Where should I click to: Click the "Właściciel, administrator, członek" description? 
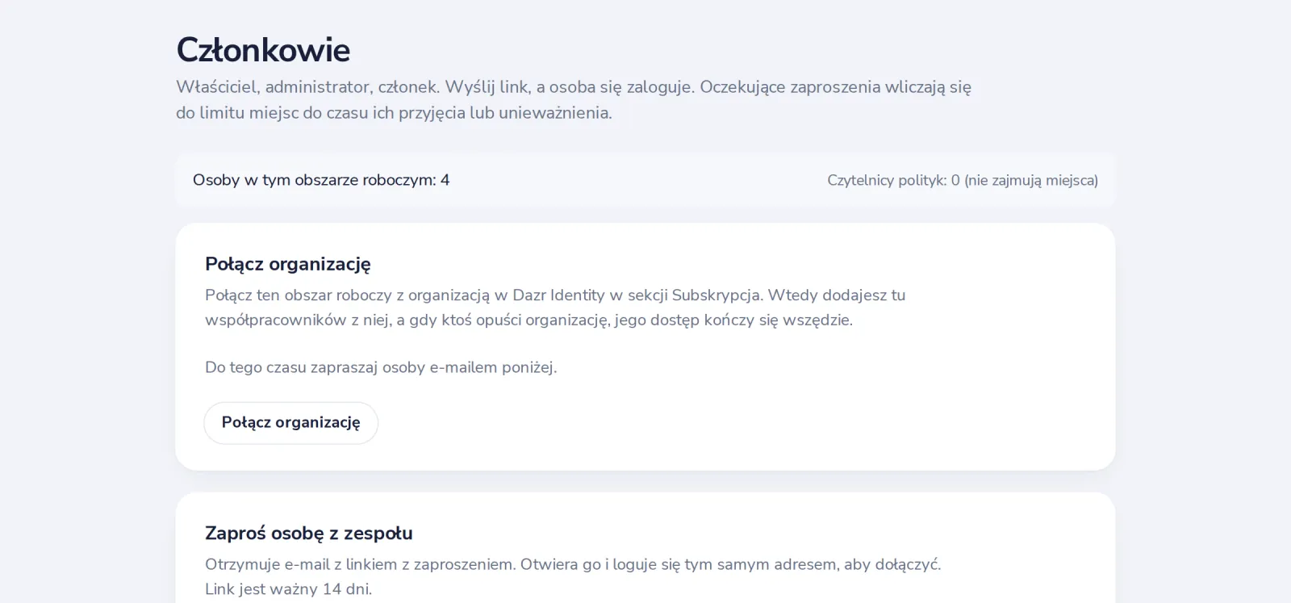click(x=574, y=99)
